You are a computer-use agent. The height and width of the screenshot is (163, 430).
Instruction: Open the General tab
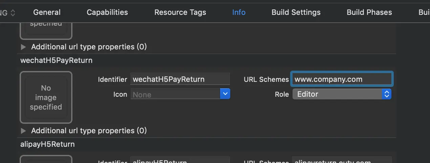pyautogui.click(x=47, y=13)
